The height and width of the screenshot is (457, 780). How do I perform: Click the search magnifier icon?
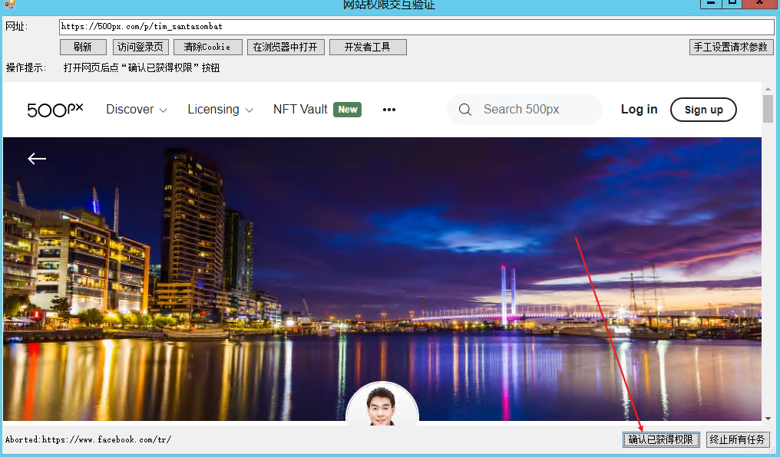[x=465, y=110]
